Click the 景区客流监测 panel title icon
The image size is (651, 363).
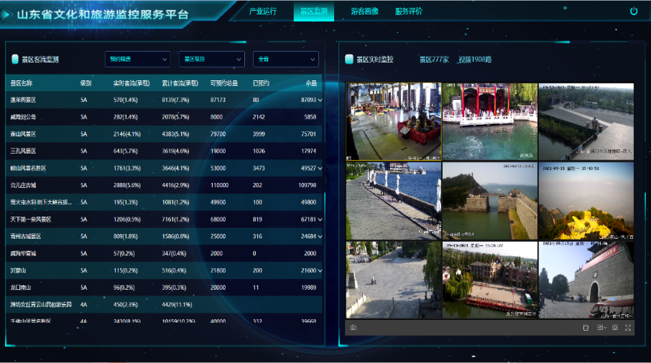click(x=15, y=60)
